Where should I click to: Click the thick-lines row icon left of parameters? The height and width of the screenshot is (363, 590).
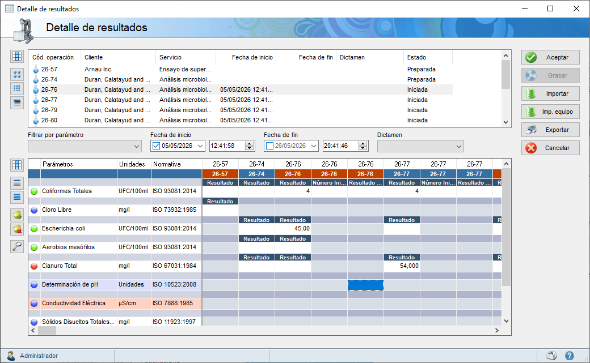tap(17, 197)
